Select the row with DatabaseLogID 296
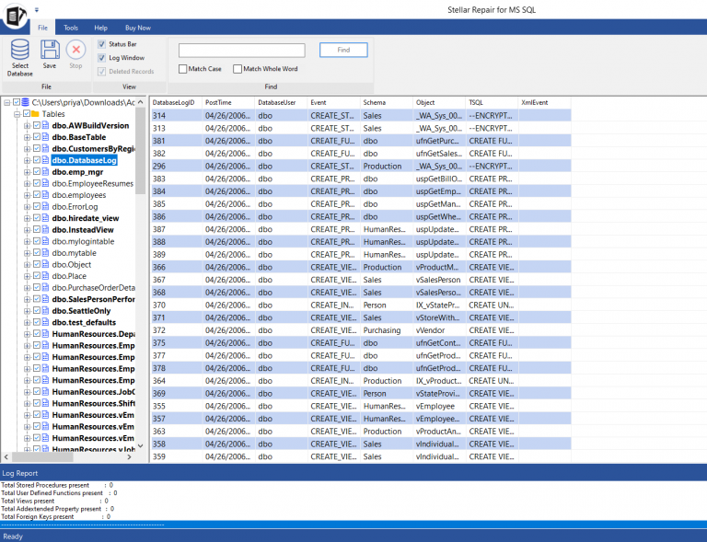 point(360,166)
